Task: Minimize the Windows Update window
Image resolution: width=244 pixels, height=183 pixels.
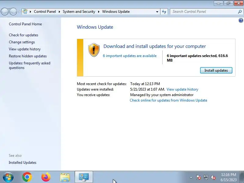Action: [x=219, y=3]
